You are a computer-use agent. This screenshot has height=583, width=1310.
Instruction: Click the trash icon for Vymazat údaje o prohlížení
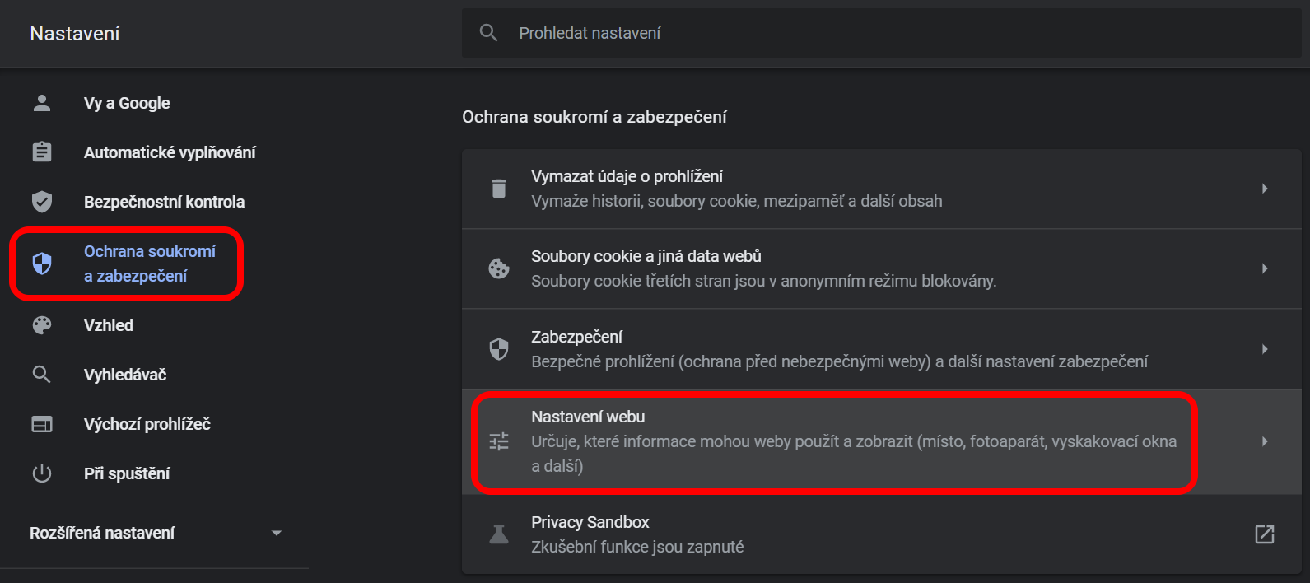[499, 189]
